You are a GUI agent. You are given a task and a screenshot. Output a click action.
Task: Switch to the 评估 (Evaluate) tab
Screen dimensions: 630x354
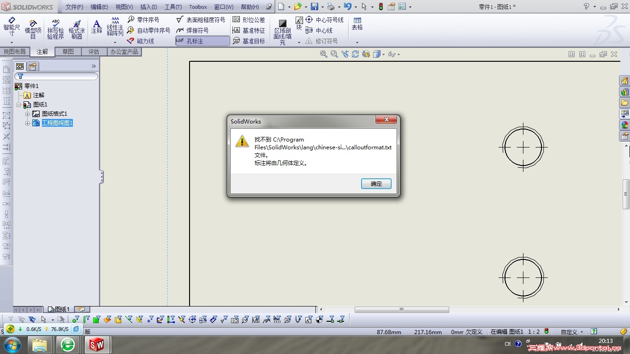coord(94,52)
